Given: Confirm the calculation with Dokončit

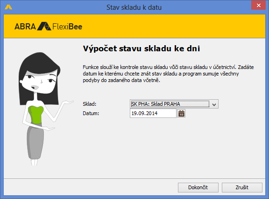Looking at the screenshot, I should tap(198, 187).
